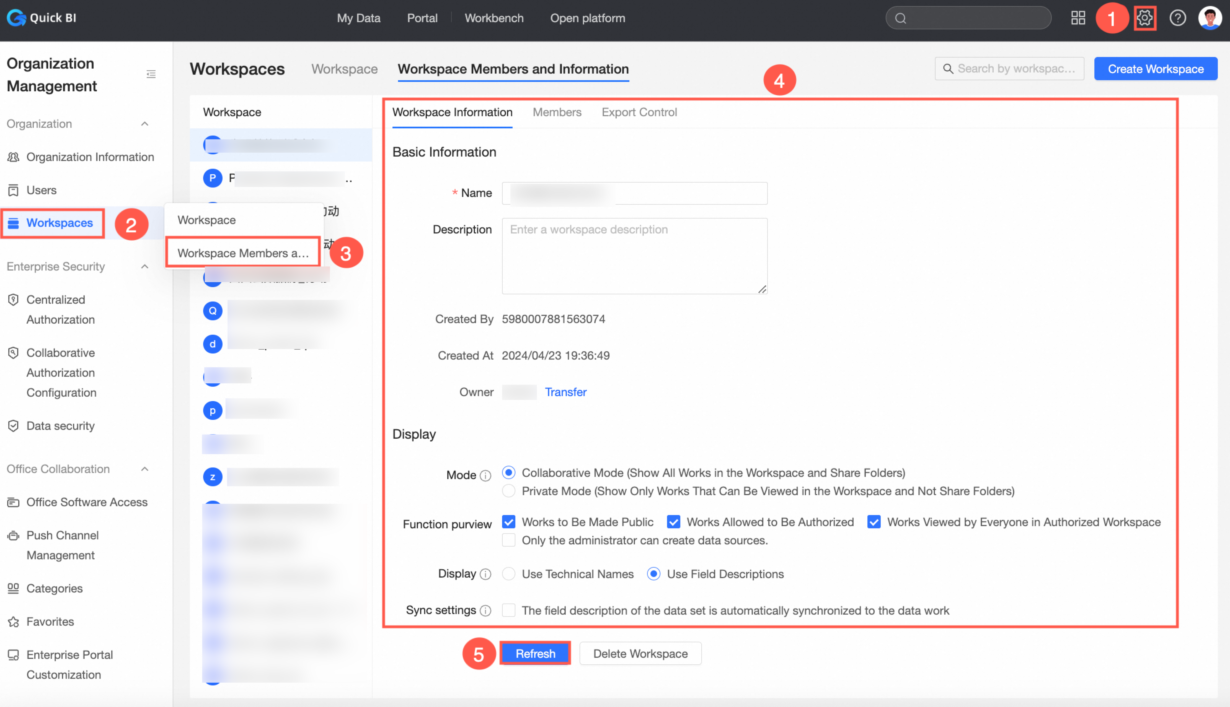This screenshot has height=707, width=1230.
Task: Enable Only the administrator can create data sources
Action: tap(509, 540)
